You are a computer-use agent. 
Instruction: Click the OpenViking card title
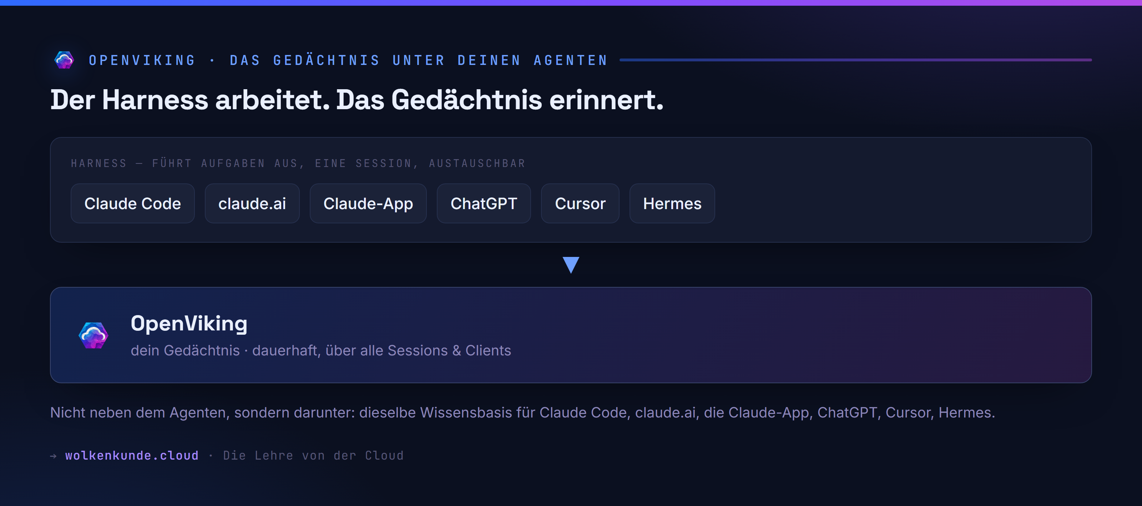coord(189,323)
